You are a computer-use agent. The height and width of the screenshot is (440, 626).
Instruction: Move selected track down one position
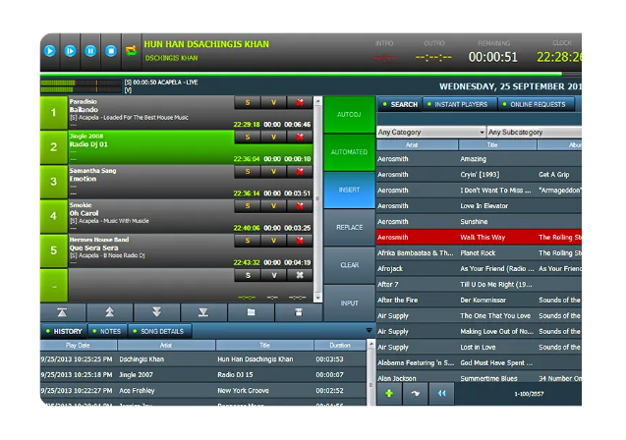click(155, 312)
